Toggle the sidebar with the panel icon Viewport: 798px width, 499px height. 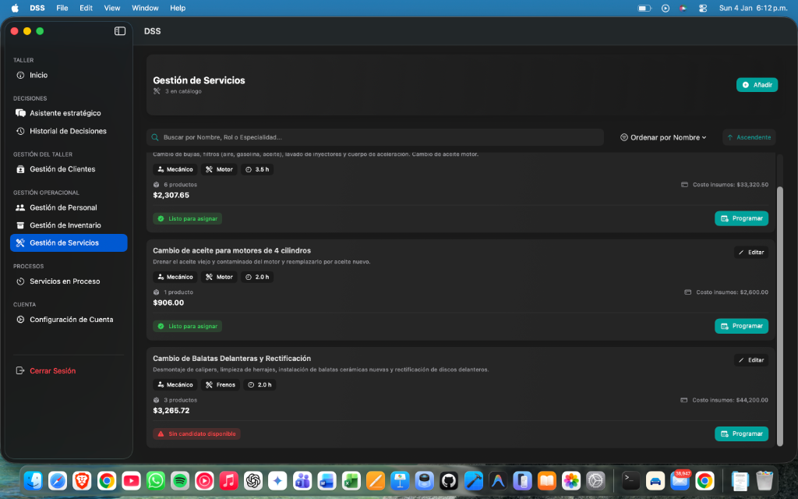(x=119, y=31)
